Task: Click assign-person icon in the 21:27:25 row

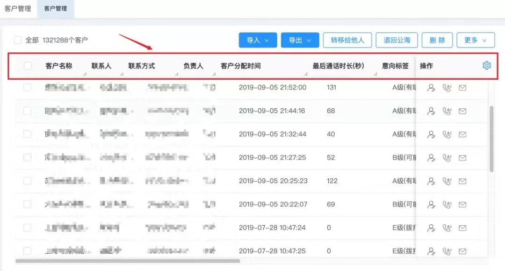Action: click(x=431, y=158)
